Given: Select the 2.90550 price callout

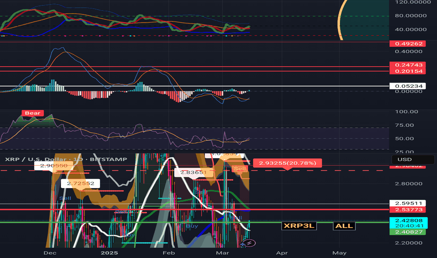Looking at the screenshot, I should 53,166.
